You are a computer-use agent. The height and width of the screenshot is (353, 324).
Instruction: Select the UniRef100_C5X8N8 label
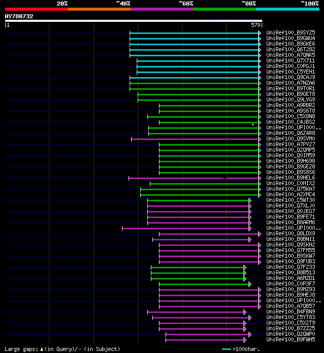[x=291, y=116]
